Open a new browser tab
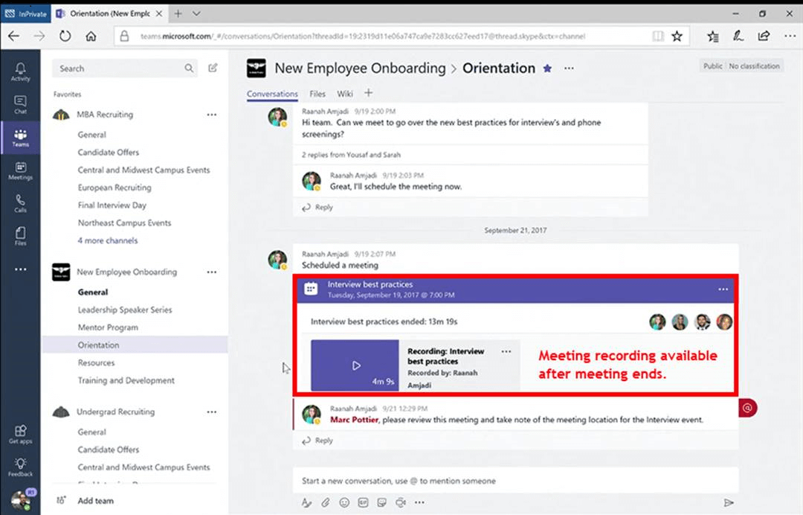 pyautogui.click(x=178, y=14)
